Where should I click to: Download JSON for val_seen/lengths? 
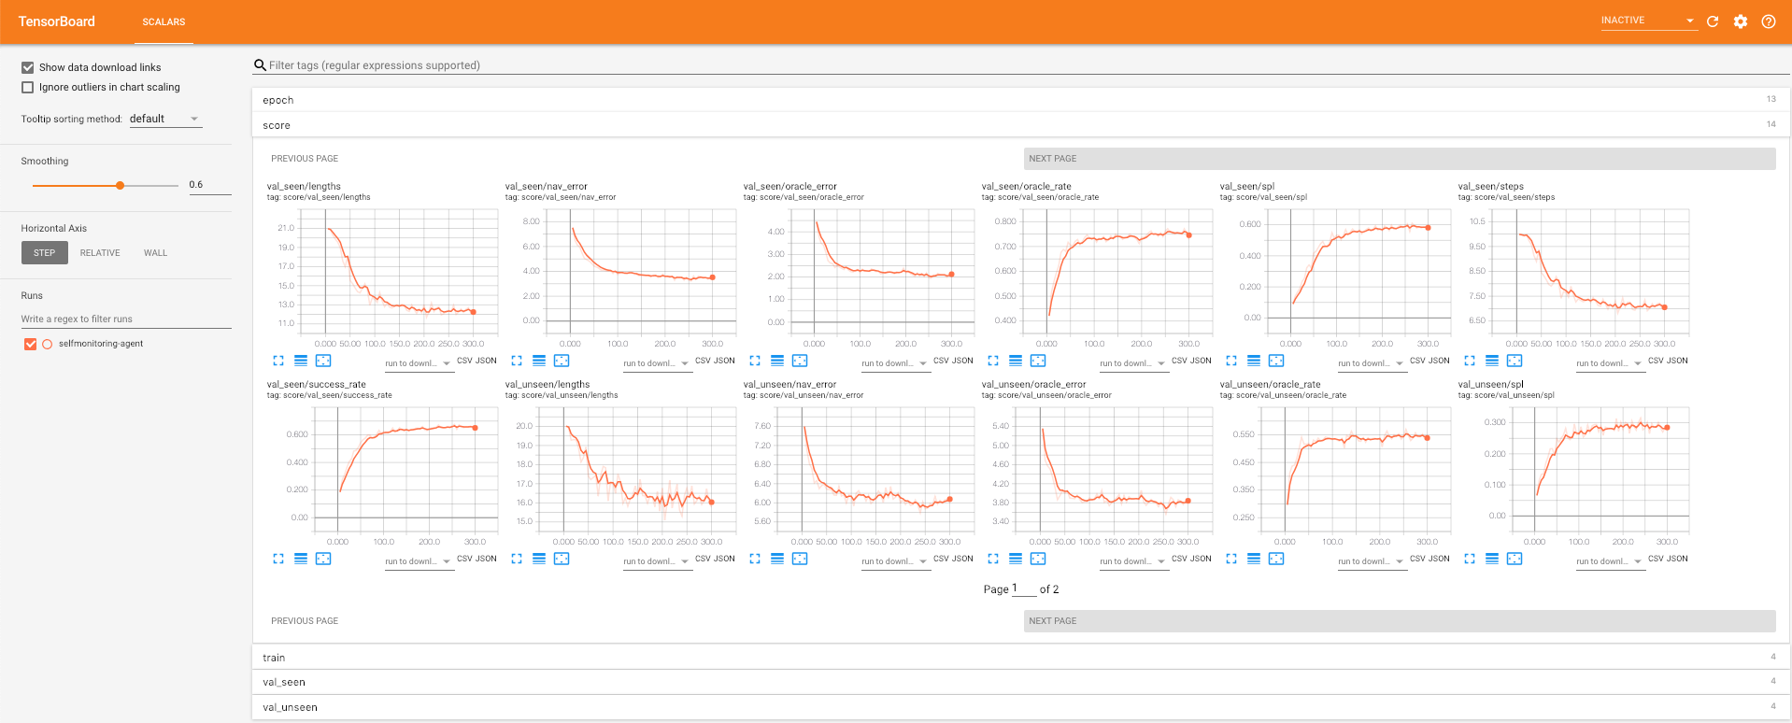coord(487,361)
